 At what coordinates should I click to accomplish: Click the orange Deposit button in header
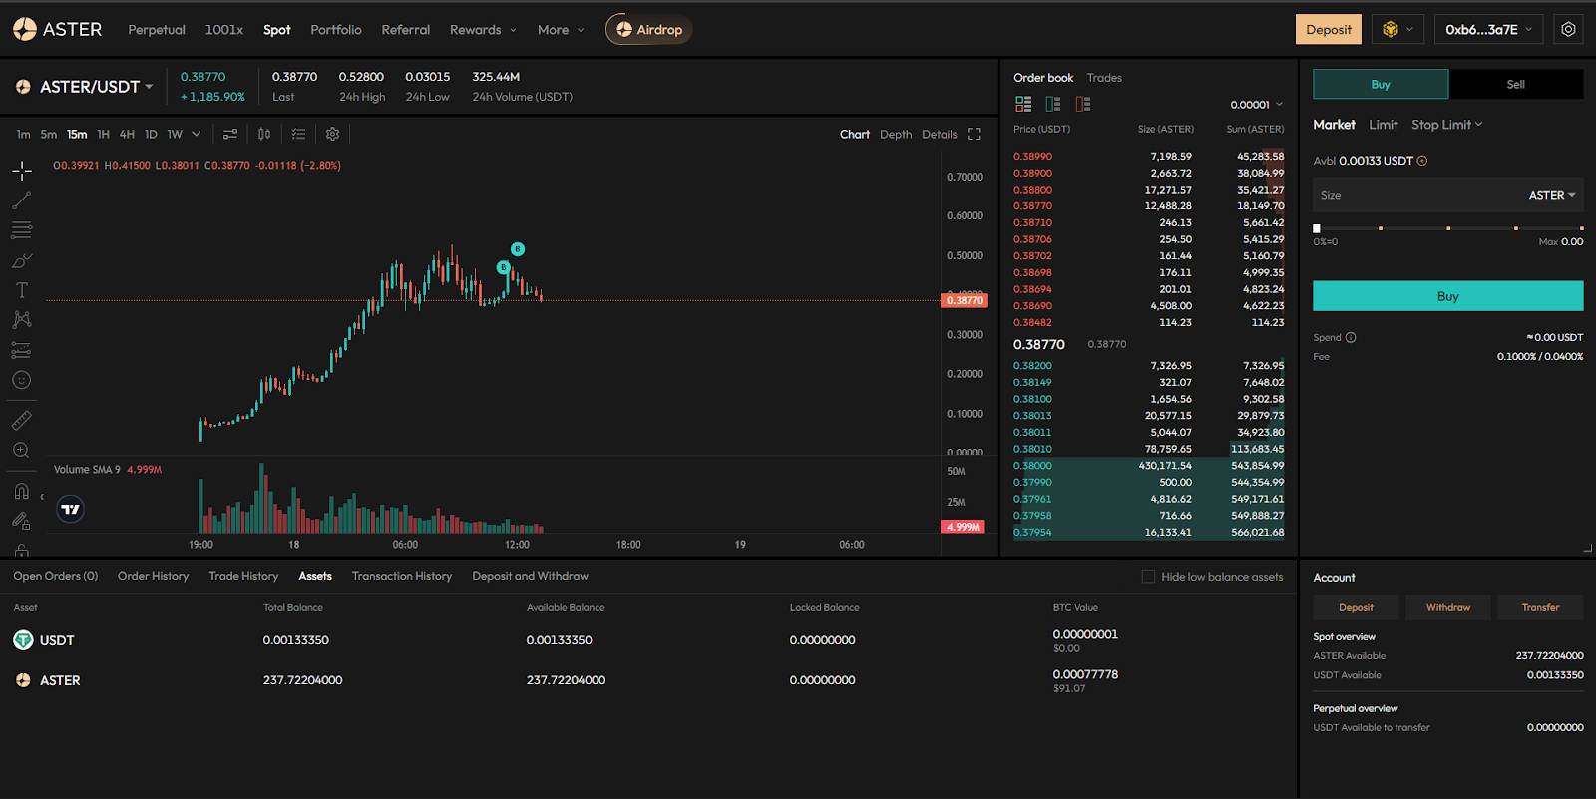tap(1329, 29)
